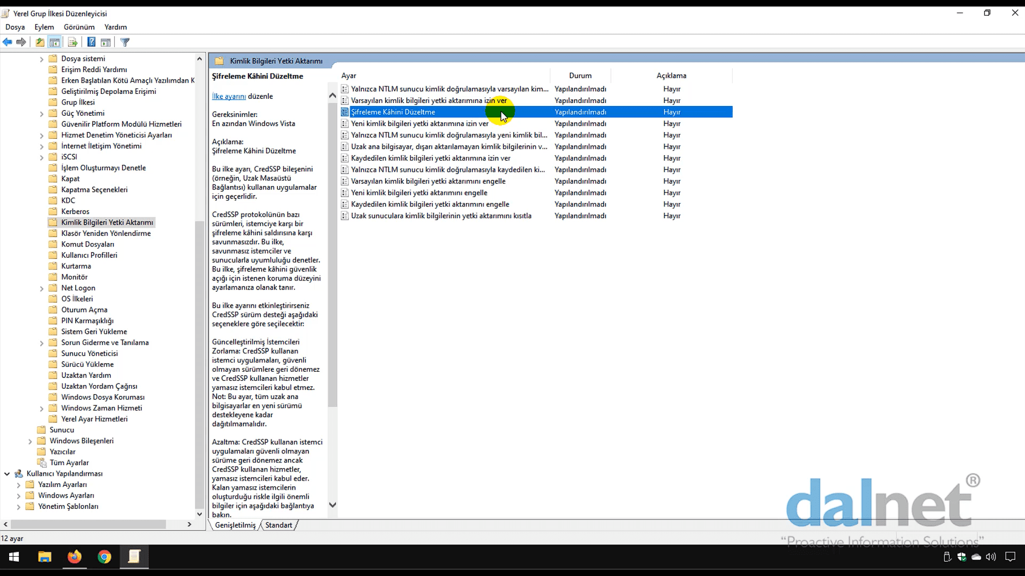Expand the Güç Yönetimi tree node

point(42,114)
